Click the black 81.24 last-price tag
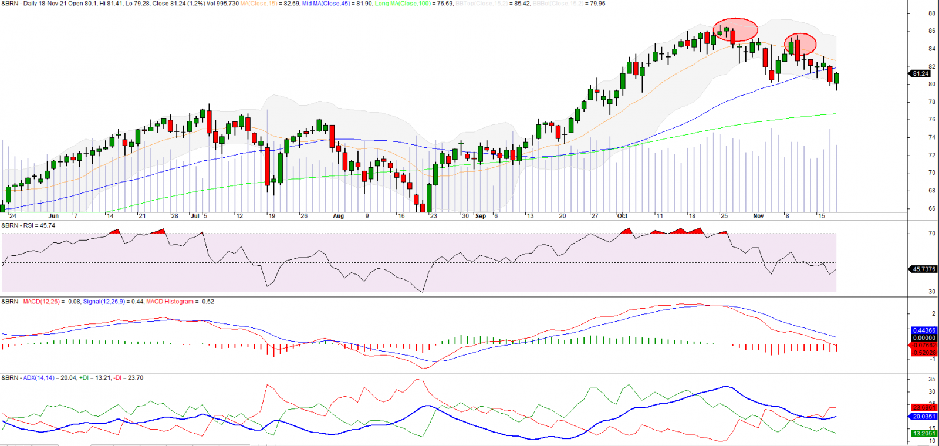 pos(921,73)
